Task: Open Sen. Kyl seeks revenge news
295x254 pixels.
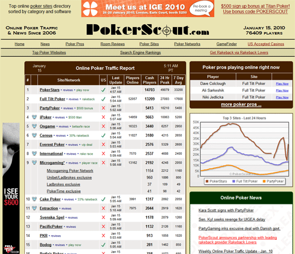Action: [232, 219]
